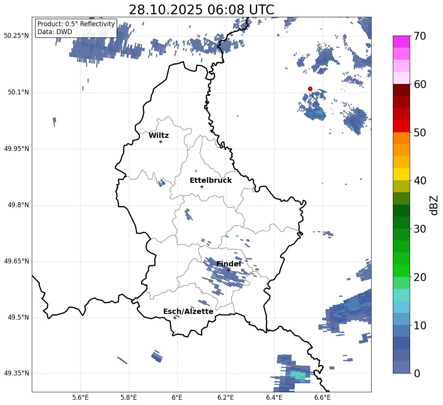
Task: Click the 6.2°E longitude label
Action: tap(226, 398)
